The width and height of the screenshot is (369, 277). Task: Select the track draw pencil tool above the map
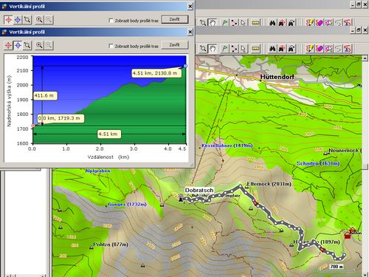pyautogui.click(x=310, y=49)
